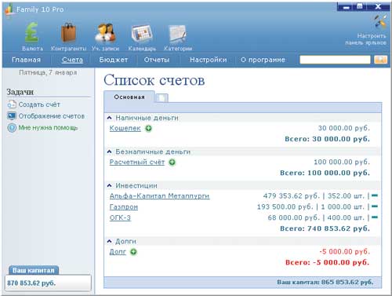The image size is (392, 296).
Task: Minimize the Family 10 Pro window
Action: click(x=346, y=7)
